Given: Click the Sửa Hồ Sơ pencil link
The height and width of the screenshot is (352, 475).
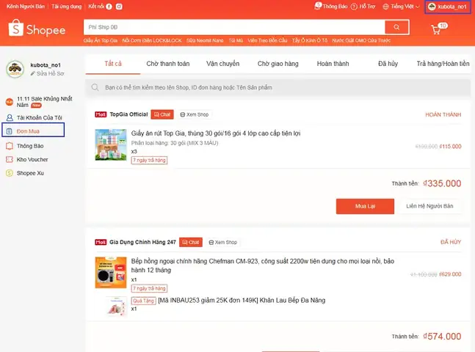Looking at the screenshot, I should point(47,73).
